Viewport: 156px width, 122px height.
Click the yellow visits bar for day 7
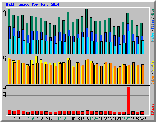click(37, 59)
